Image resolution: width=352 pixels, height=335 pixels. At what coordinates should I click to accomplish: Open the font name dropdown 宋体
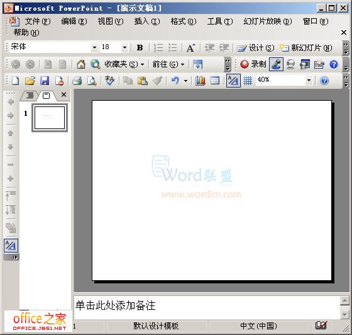[94, 47]
